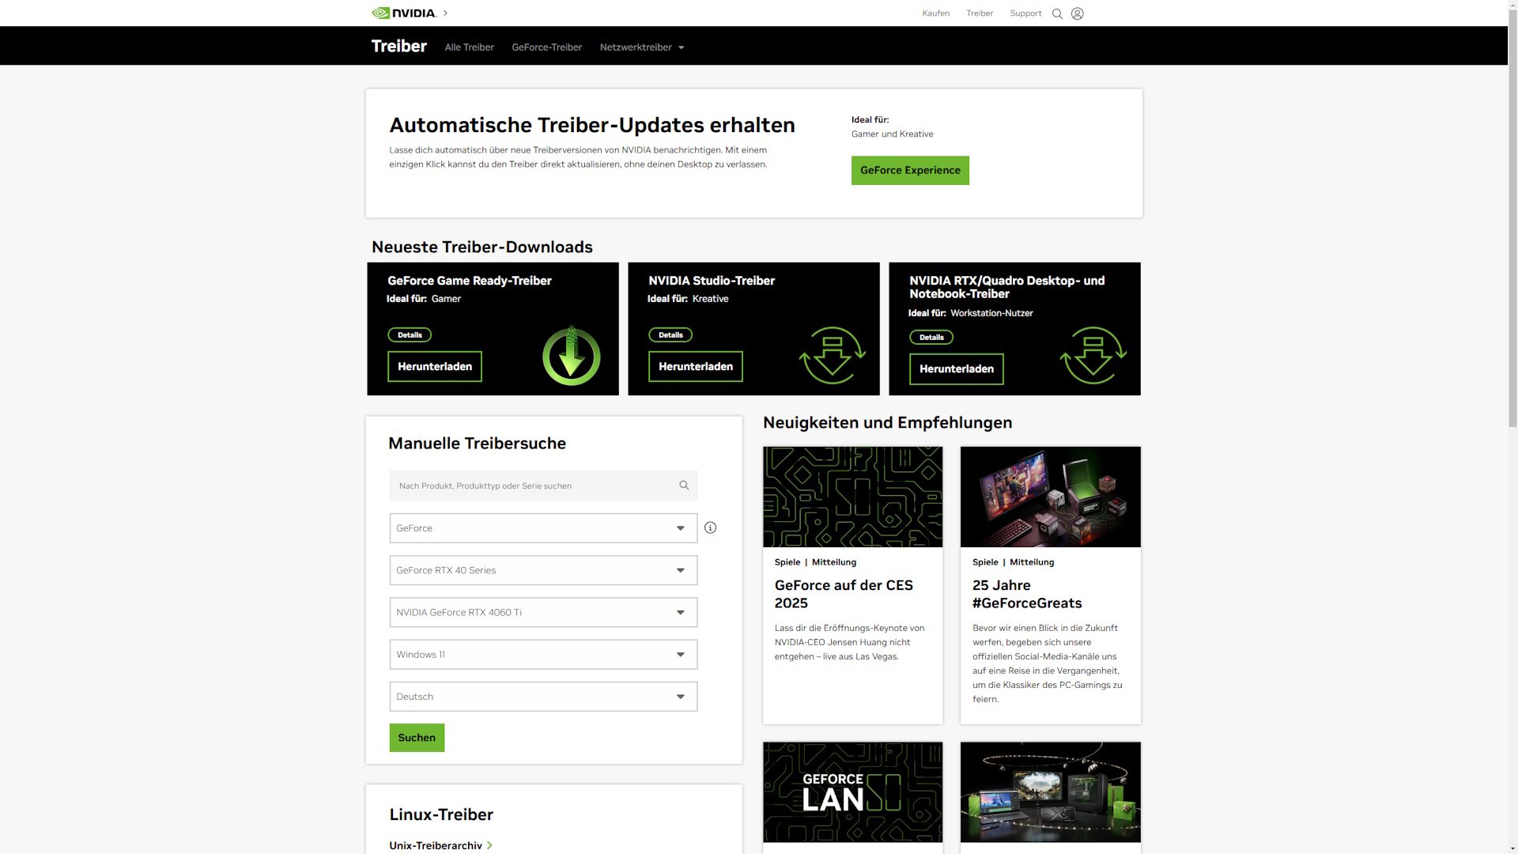Click the Neuigkeiten und Empfehlungen heading

[x=887, y=422]
